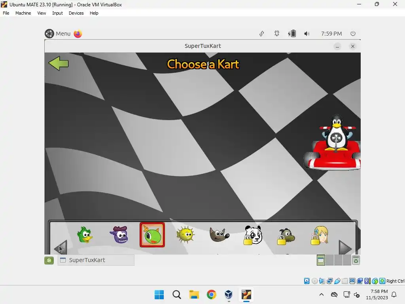Show more karts with right arrow
The width and height of the screenshot is (405, 304).
point(345,248)
